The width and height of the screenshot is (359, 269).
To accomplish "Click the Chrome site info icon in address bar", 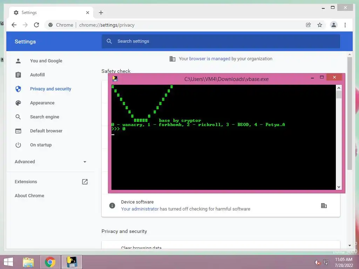I will (x=50, y=25).
